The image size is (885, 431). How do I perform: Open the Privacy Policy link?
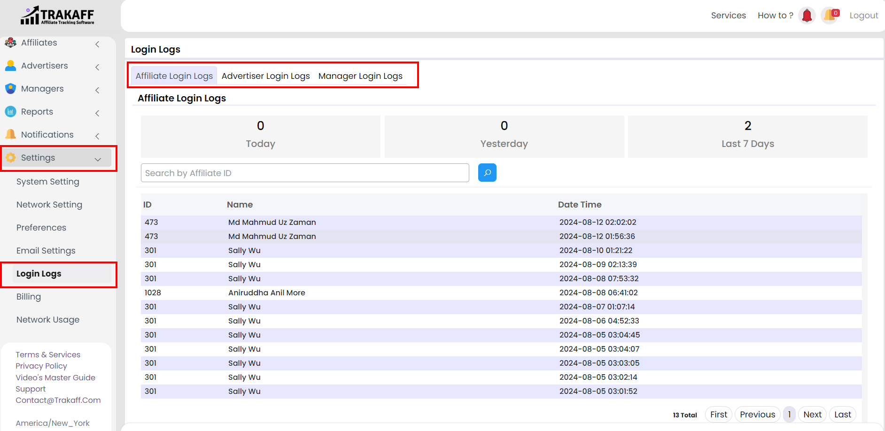[41, 366]
